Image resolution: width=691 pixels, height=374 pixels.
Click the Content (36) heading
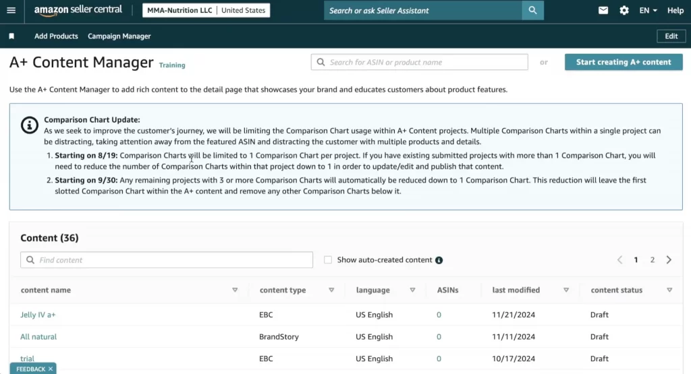(49, 238)
